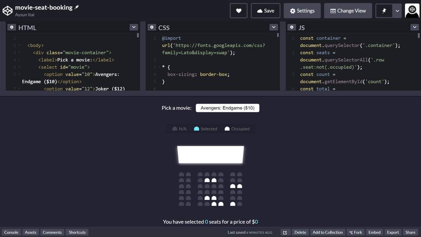Open the HTML panel settings gear

click(x=11, y=27)
